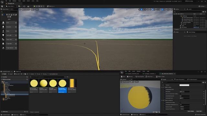Click the Save Child button

click(x=199, y=111)
